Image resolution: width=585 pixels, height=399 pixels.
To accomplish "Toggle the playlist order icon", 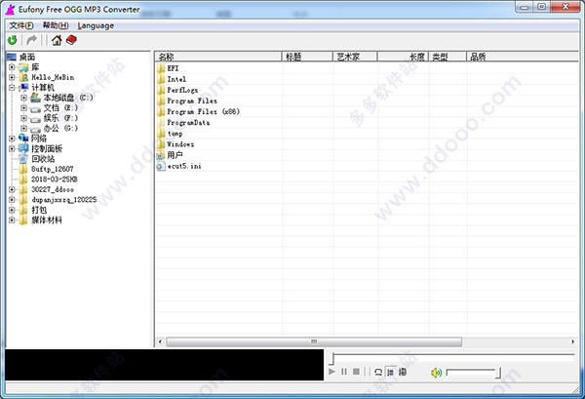I will 390,372.
